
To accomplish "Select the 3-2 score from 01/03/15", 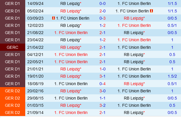I will [102, 105].
